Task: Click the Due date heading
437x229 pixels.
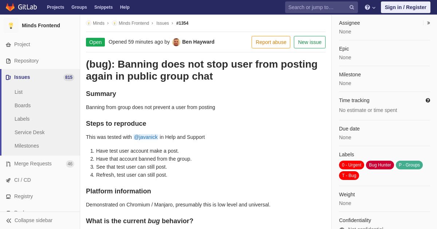Action: pos(349,129)
